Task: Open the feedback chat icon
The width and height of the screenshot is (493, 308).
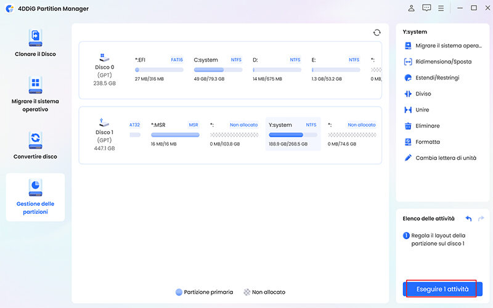Action: (x=426, y=8)
